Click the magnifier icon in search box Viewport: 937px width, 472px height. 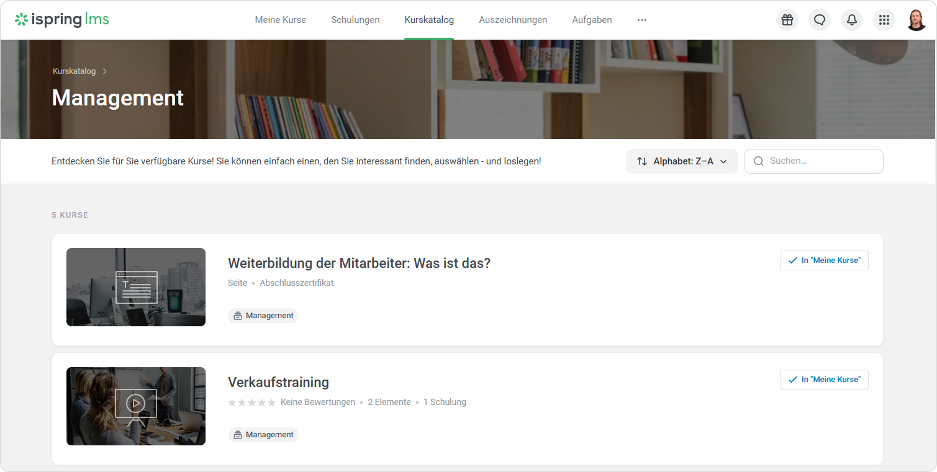758,161
